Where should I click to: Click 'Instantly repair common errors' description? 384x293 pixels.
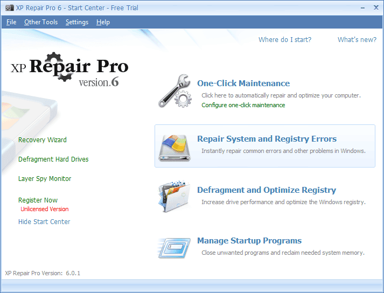pos(284,151)
